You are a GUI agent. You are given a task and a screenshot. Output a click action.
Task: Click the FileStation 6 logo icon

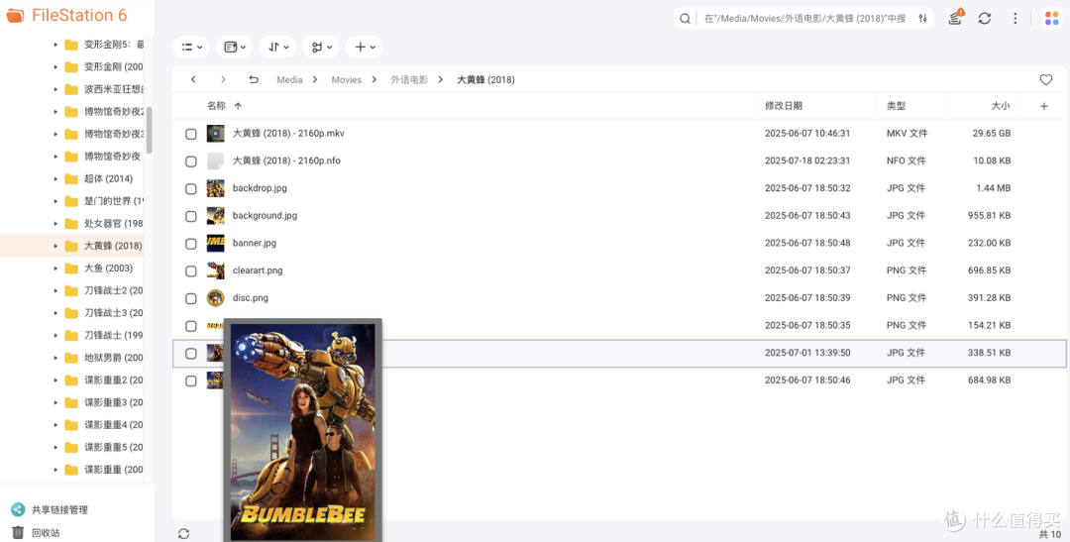click(15, 15)
